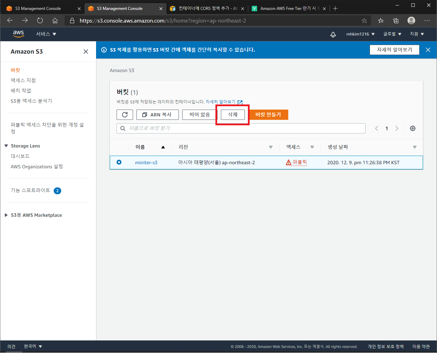Sort by 액세스 column arrow
The image size is (437, 353).
coord(312,147)
